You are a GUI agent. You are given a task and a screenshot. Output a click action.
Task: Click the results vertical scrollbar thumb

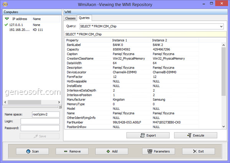(223, 71)
